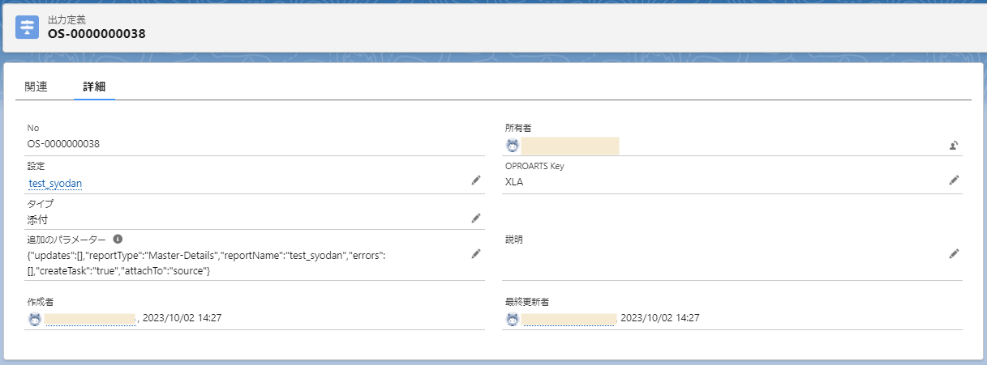Image resolution: width=987 pixels, height=365 pixels.
Task: Click the change owner icon
Action: [955, 146]
